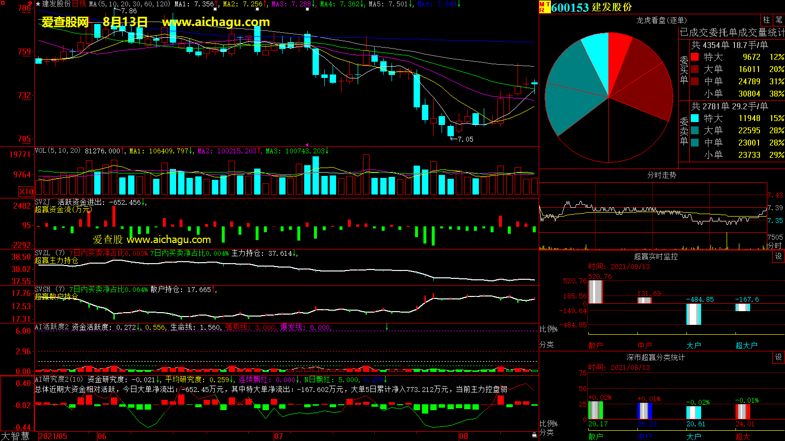This screenshot has width=785, height=441.
Task: Select the 超大户 category in 超赢实时监控
Action: point(746,345)
